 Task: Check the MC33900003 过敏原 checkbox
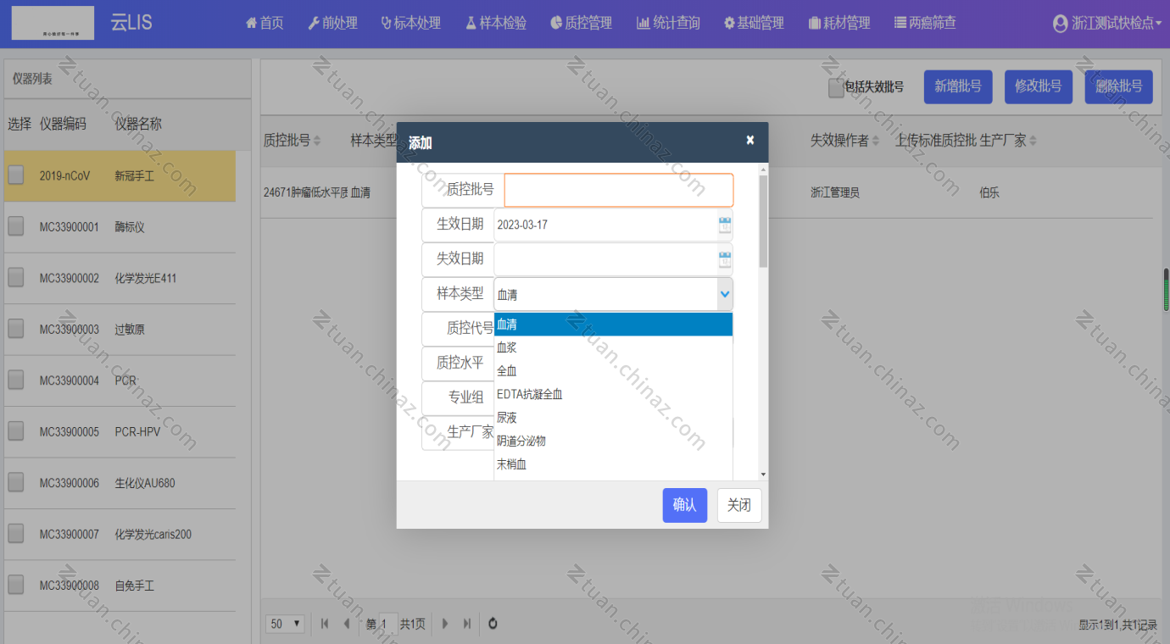pos(16,329)
